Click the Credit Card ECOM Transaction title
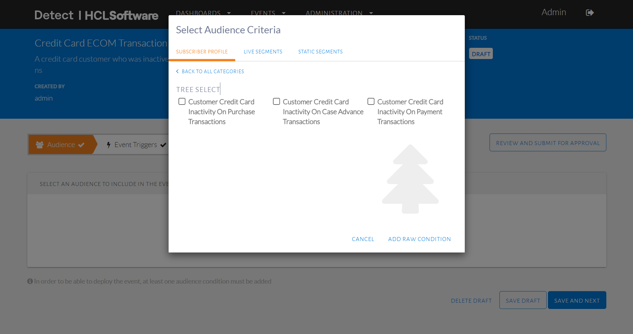 (x=101, y=43)
